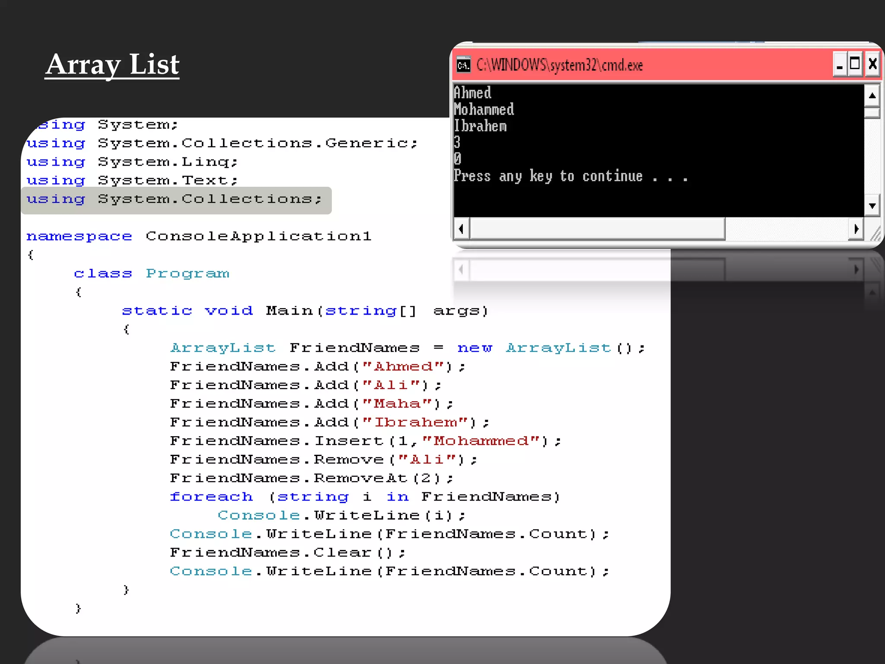Click the 'static void Main(string[] args)' line
Image resolution: width=885 pixels, height=664 pixels.
click(305, 311)
